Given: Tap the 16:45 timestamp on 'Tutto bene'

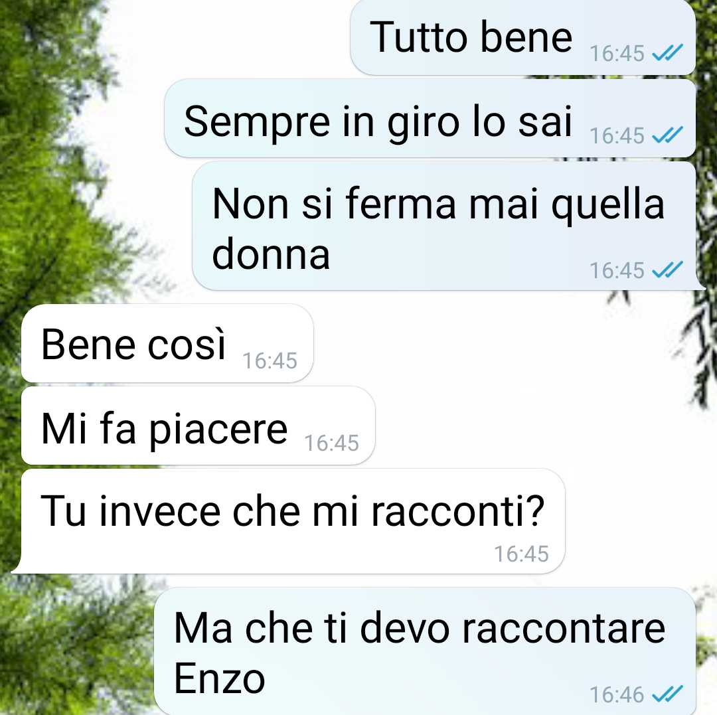Looking at the screenshot, I should (x=617, y=53).
